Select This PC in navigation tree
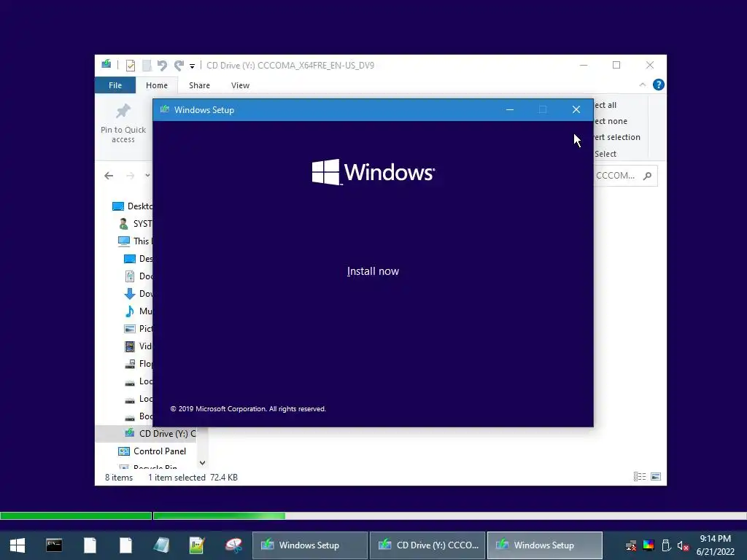747x560 pixels. coord(135,241)
